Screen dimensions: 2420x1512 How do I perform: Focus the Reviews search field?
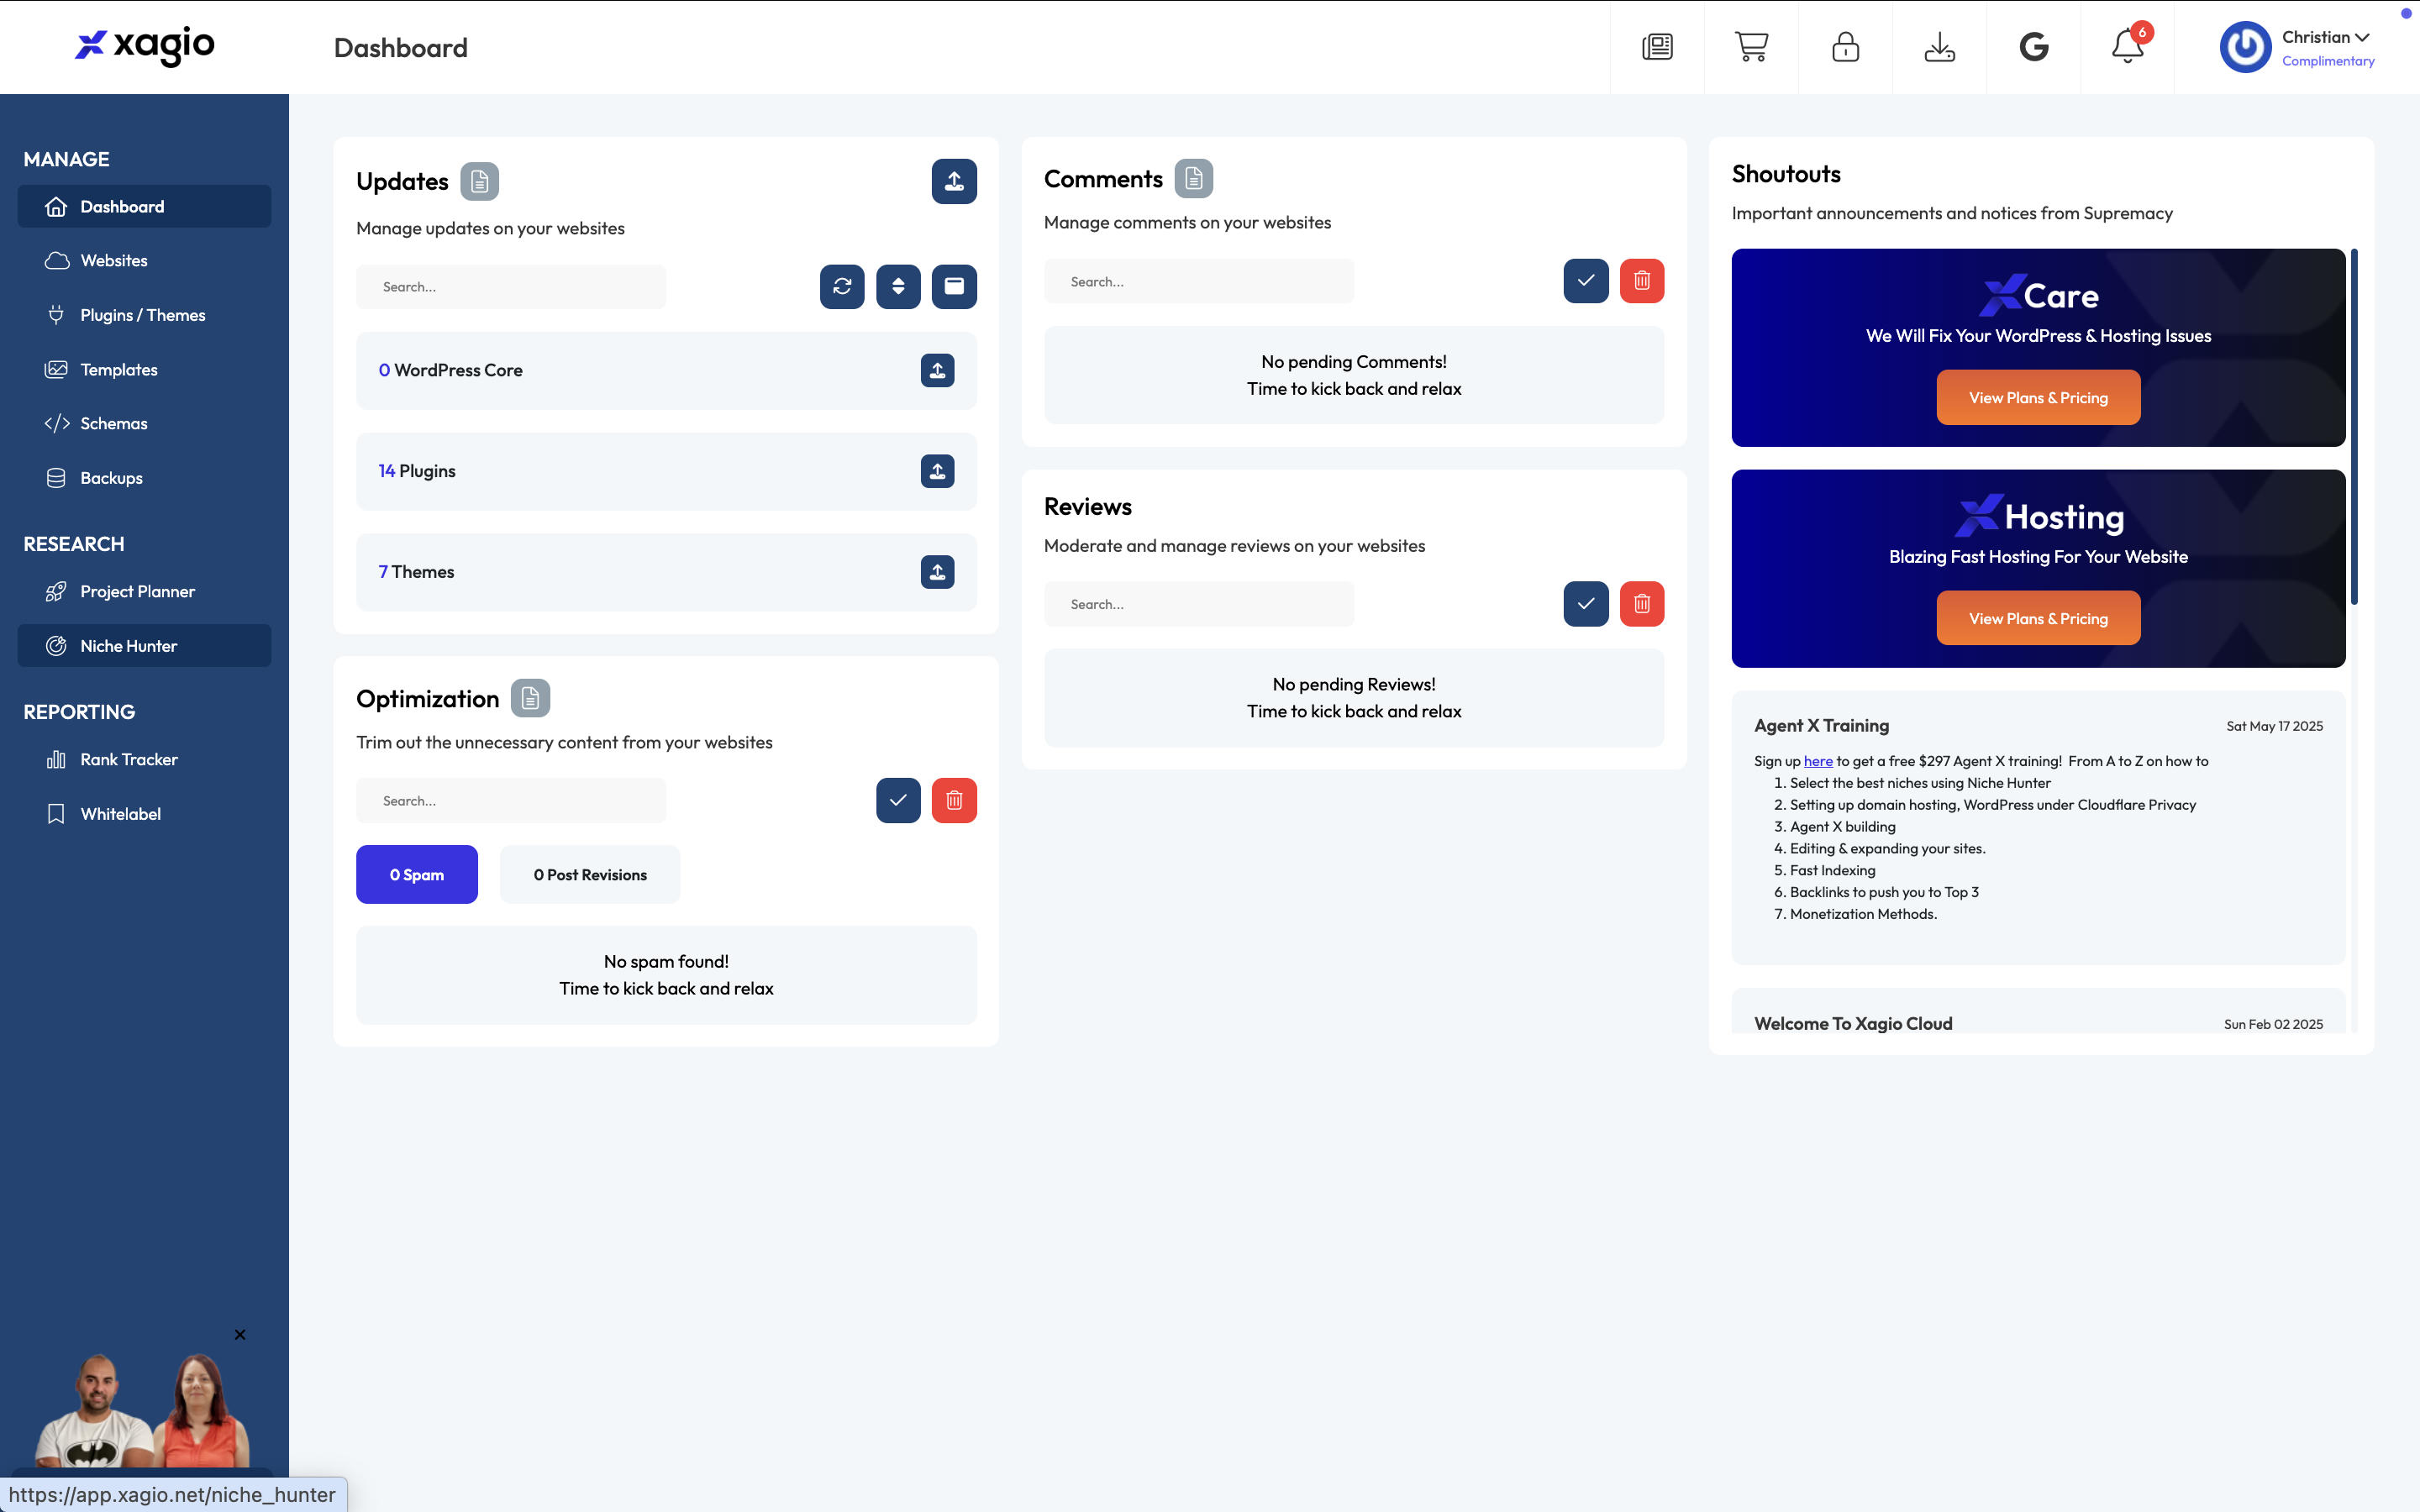pos(1199,604)
